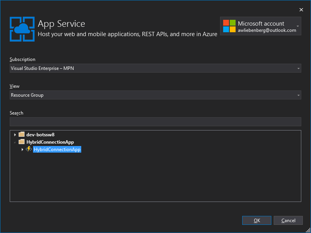Select the dev-botssw8 resource group
Viewport: 311px width, 233px height.
(x=40, y=135)
